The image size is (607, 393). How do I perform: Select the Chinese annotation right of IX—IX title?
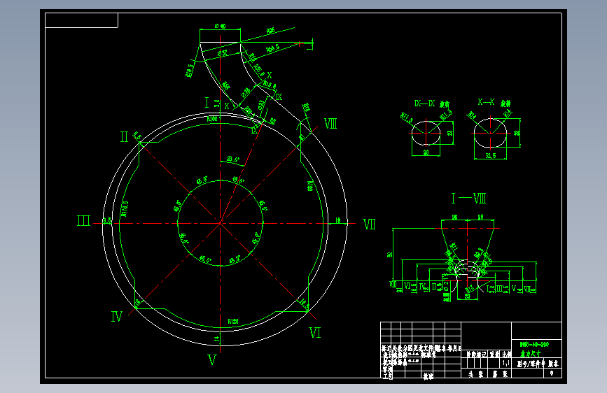tap(445, 104)
